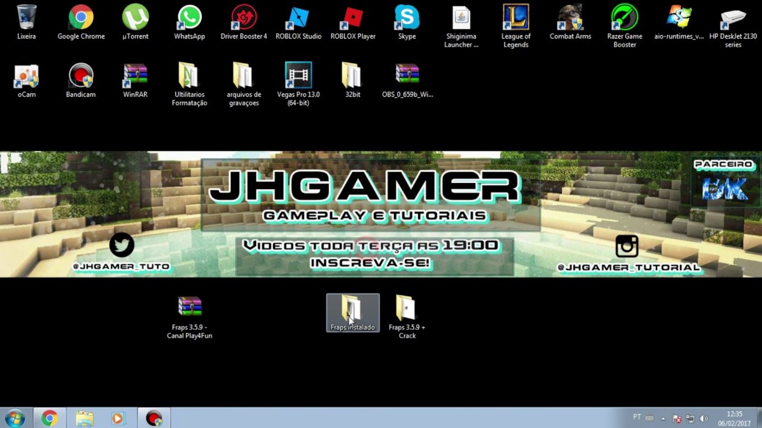Open Windows Explorer from the taskbar
Screen dimensions: 762x428
(84, 418)
